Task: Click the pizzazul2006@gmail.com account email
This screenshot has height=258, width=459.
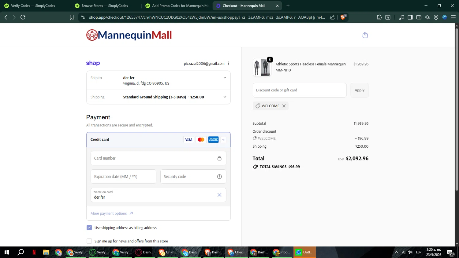Action: (204, 64)
